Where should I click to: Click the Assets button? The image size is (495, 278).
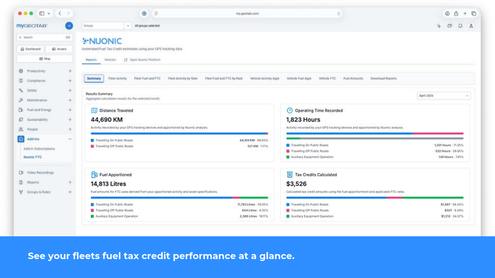pos(59,49)
